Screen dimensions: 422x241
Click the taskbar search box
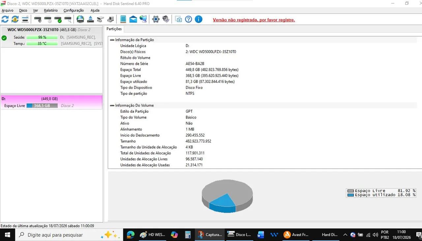click(x=69, y=235)
